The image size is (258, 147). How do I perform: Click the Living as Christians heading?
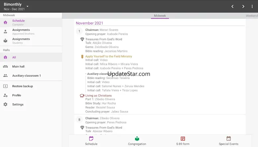[x=98, y=95]
